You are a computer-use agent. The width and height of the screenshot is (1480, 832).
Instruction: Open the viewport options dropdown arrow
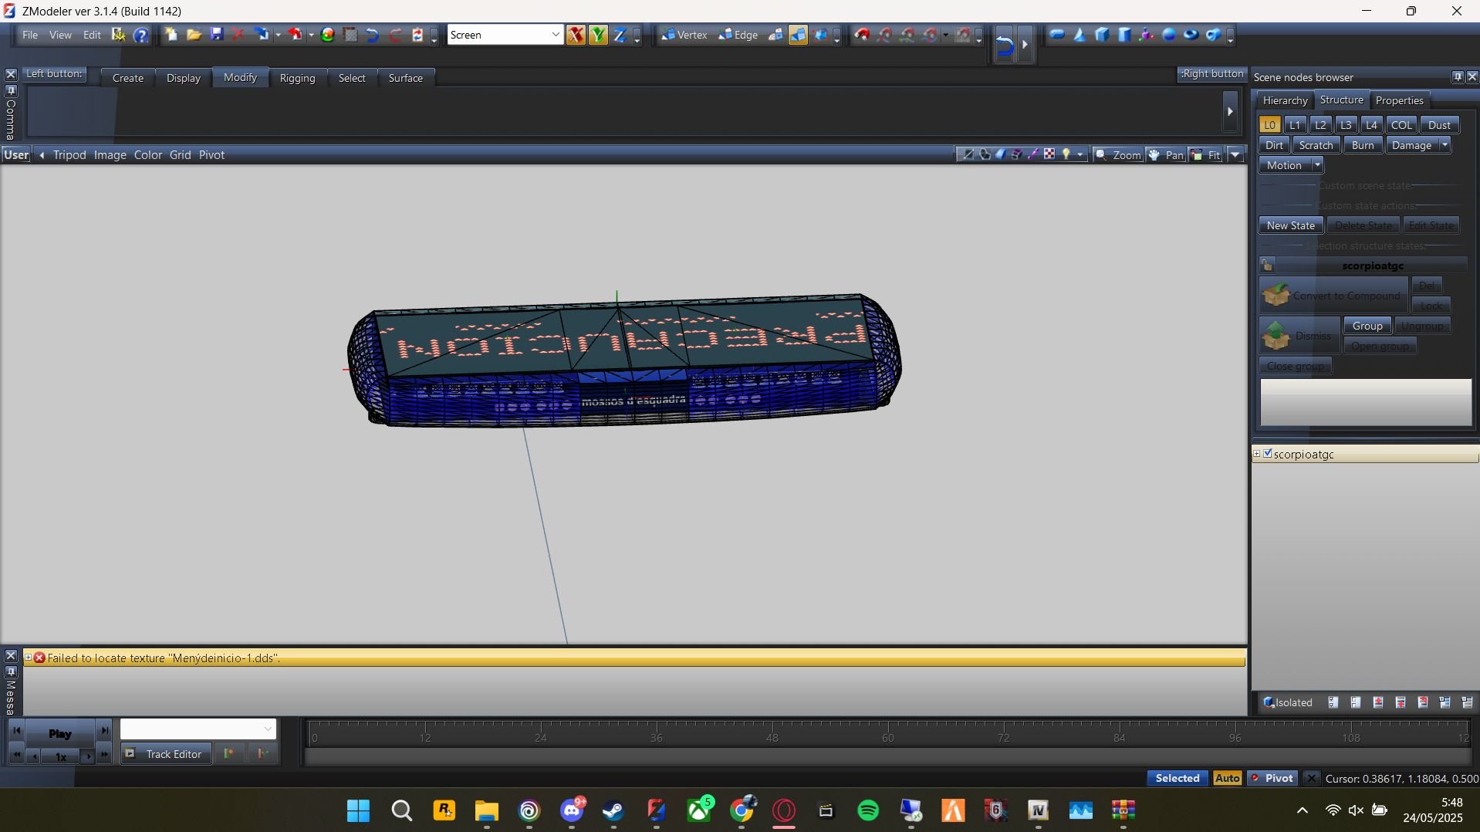click(x=1236, y=155)
